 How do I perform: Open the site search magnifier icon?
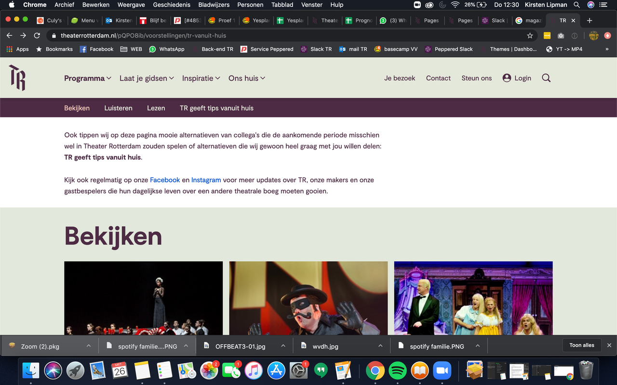tap(546, 78)
